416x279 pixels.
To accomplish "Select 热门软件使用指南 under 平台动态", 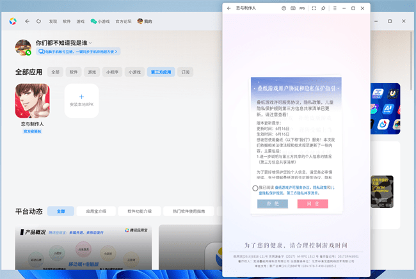I will coord(189,211).
